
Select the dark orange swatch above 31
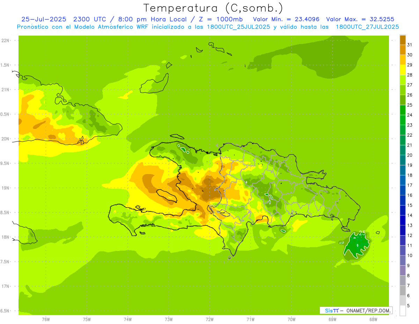pos(403,40)
